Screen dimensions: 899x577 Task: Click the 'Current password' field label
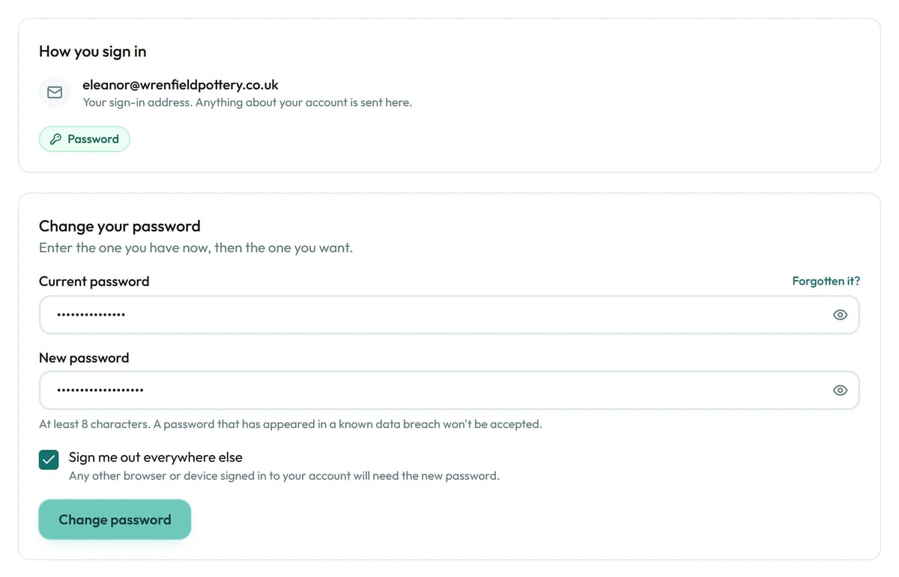[x=94, y=281]
